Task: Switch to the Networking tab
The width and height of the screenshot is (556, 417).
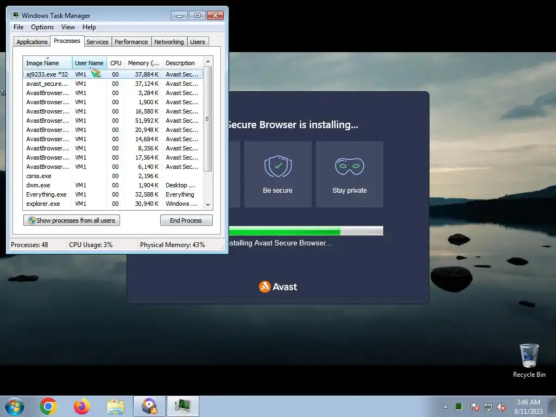Action: 169,42
